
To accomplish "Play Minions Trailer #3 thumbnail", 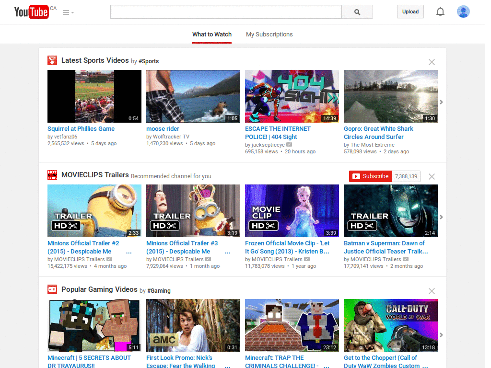I will coord(193,211).
